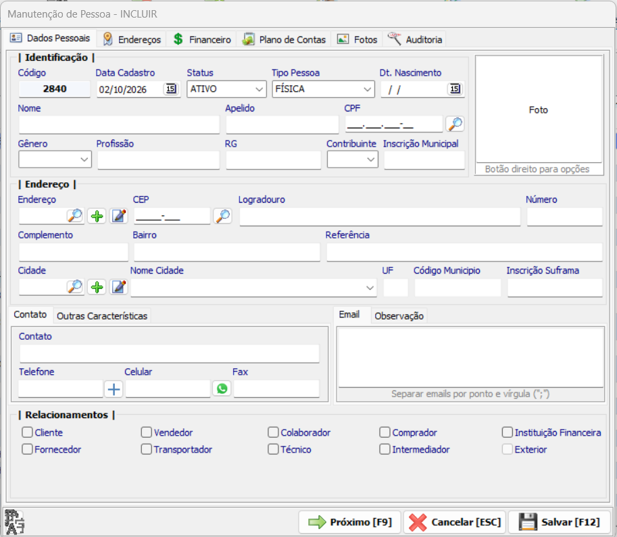Open the Data Cadastro calendar picker
The height and width of the screenshot is (537, 617).
(171, 89)
